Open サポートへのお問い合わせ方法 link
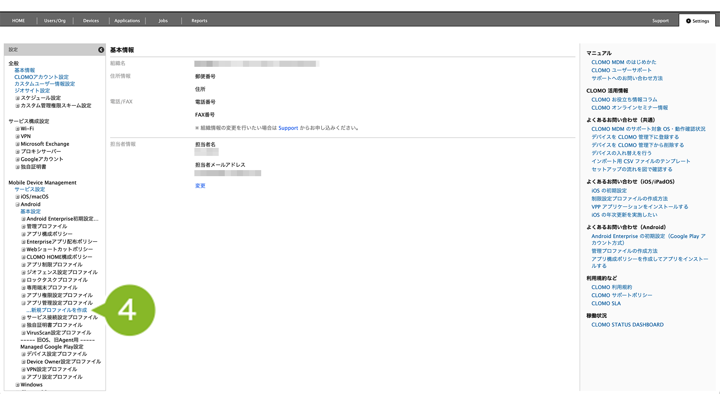The image size is (720, 405). pos(627,79)
